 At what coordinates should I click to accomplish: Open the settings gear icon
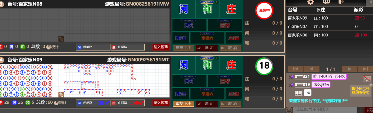311,2
